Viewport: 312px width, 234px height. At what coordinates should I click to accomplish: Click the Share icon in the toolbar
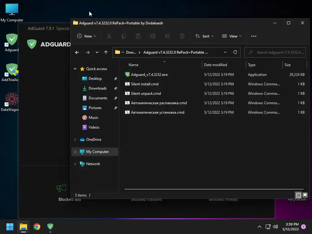click(x=168, y=36)
